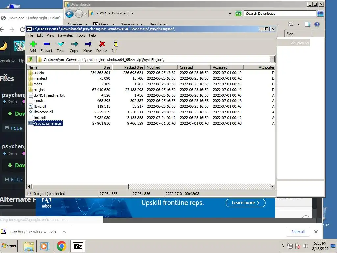The height and width of the screenshot is (253, 337).
Task: Open the Info toolbar icon
Action: pyautogui.click(x=116, y=47)
